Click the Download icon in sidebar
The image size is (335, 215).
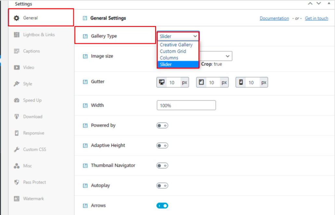17,117
